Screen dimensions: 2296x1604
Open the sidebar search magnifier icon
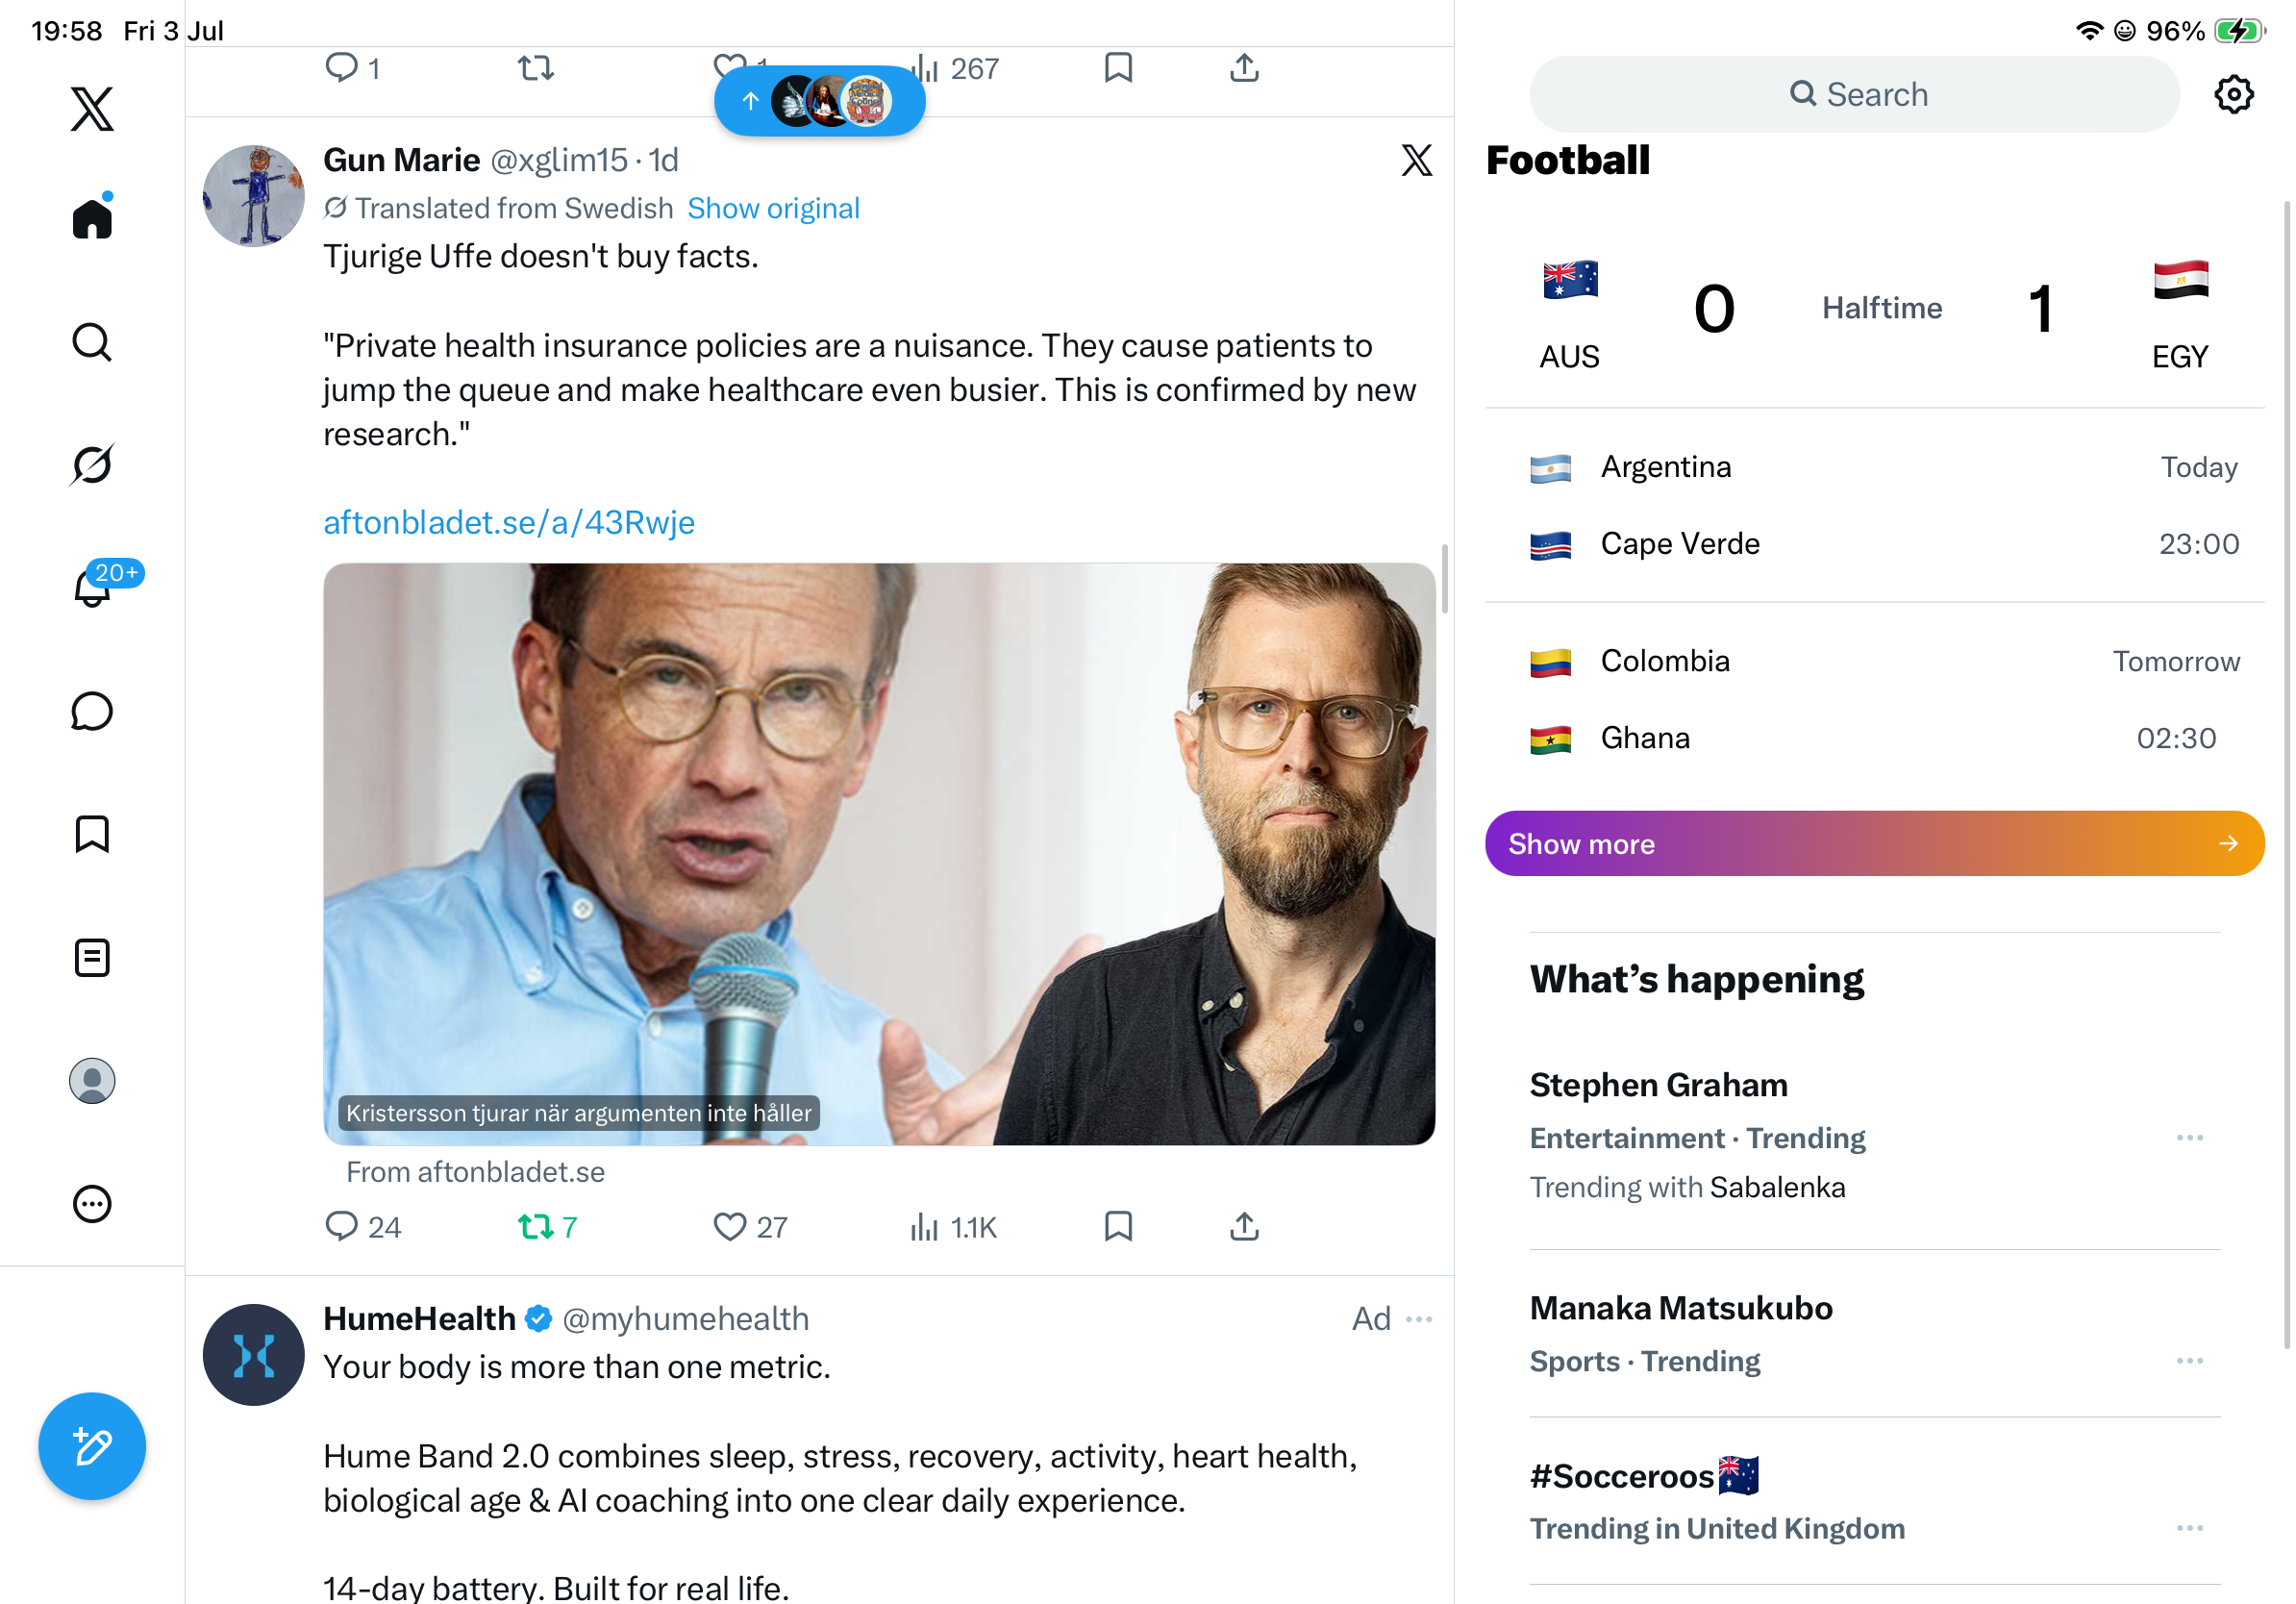[92, 342]
